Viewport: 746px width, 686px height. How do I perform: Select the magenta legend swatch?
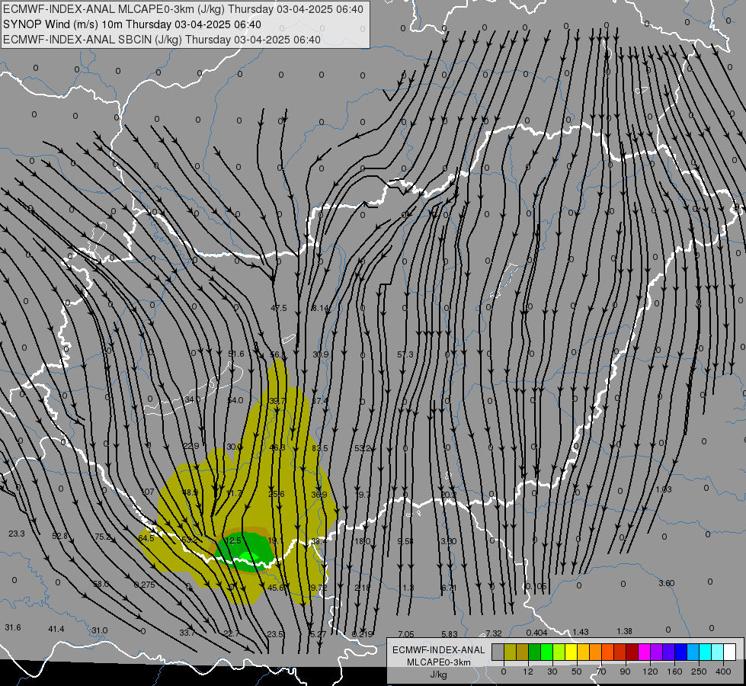pyautogui.click(x=644, y=652)
